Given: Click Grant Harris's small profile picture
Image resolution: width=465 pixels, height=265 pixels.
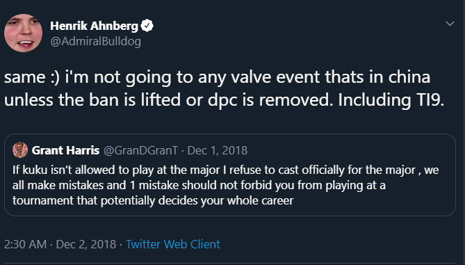Looking at the screenshot, I should tap(20, 150).
